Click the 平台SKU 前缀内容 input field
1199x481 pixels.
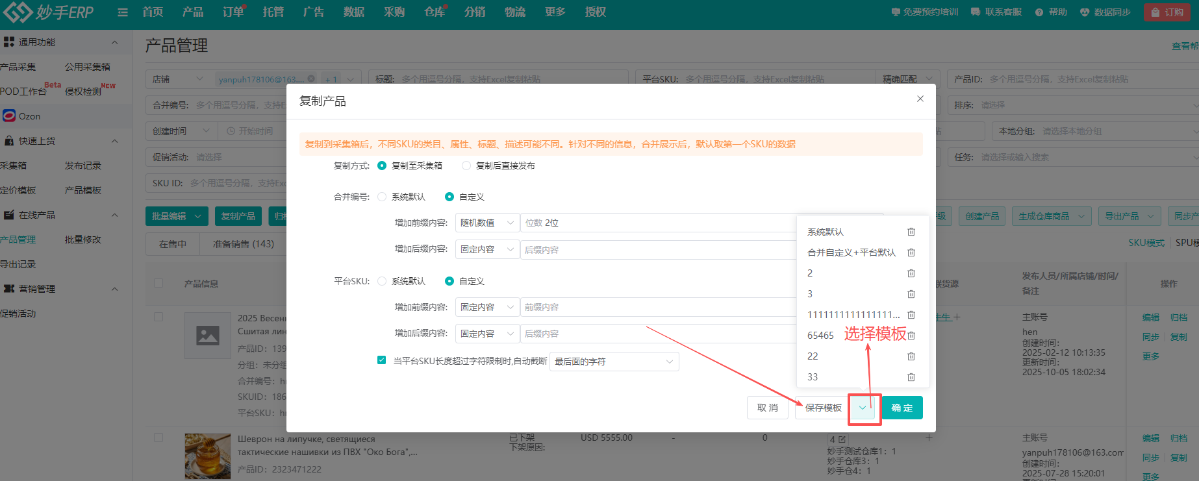pyautogui.click(x=657, y=307)
